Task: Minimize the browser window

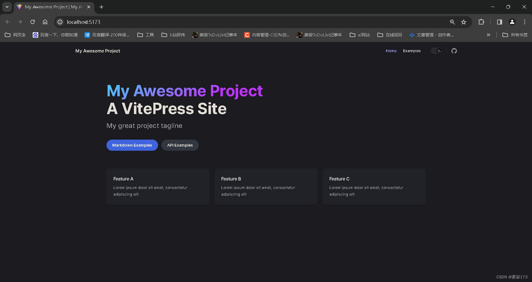Action: point(493,7)
